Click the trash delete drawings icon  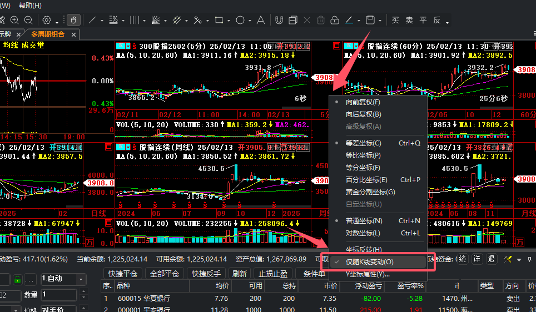(321, 21)
